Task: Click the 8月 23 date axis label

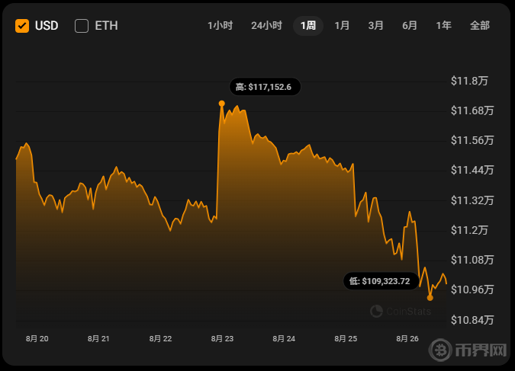Action: (223, 338)
